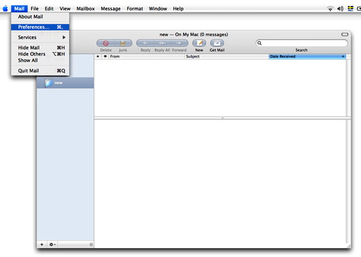Select Hide Others
This screenshot has height=257, width=361.
40,54
